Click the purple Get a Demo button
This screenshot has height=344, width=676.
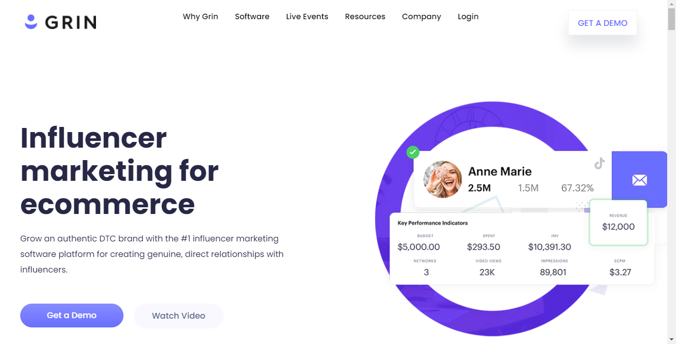tap(72, 316)
